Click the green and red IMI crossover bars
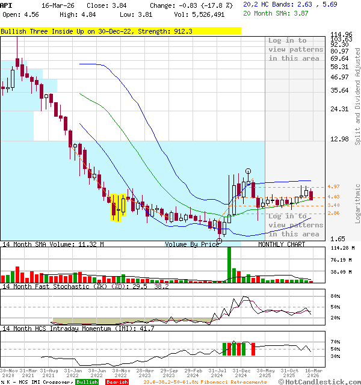 coord(239,349)
